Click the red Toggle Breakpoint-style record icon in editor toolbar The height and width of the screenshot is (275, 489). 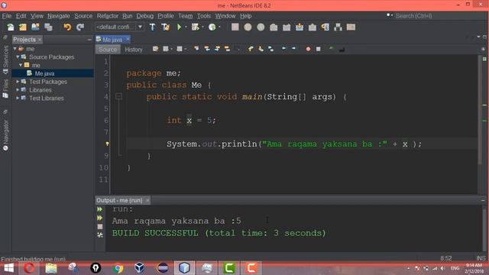coord(308,49)
